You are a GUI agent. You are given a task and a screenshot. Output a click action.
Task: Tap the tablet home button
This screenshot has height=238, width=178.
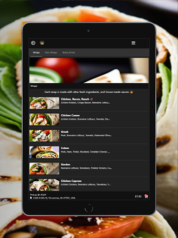click(x=89, y=208)
